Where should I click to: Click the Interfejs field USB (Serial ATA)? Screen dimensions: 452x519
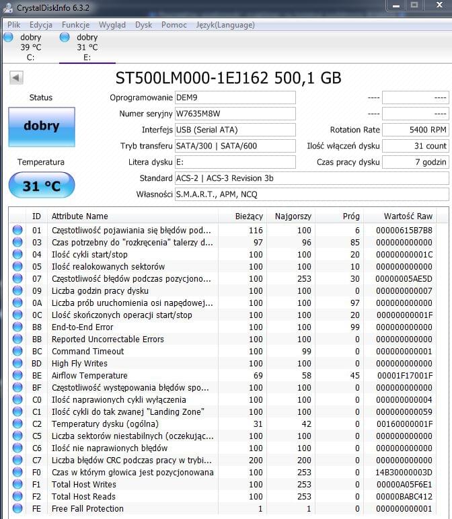click(235, 130)
